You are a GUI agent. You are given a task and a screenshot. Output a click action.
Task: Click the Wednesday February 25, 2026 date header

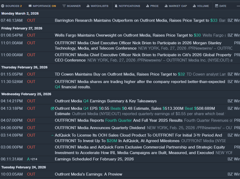26,94
